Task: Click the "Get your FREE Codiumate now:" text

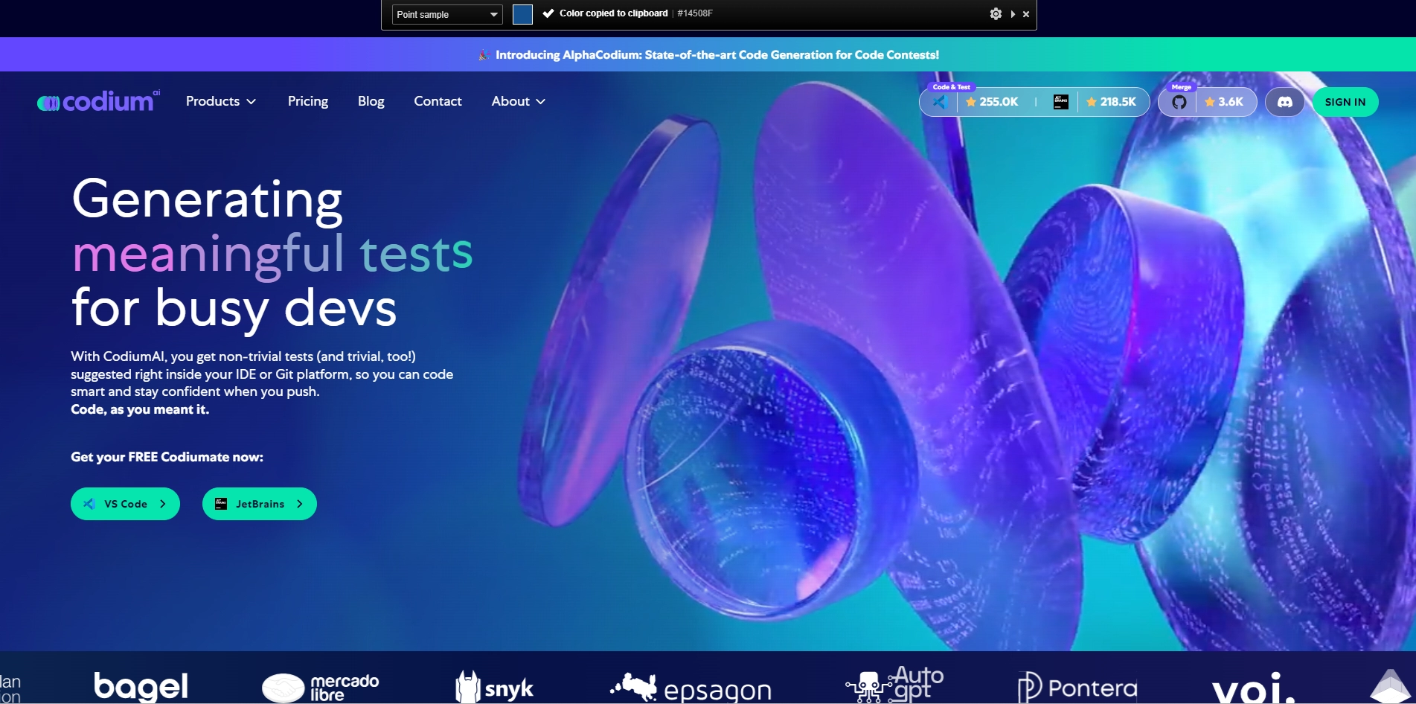Action: 167,457
